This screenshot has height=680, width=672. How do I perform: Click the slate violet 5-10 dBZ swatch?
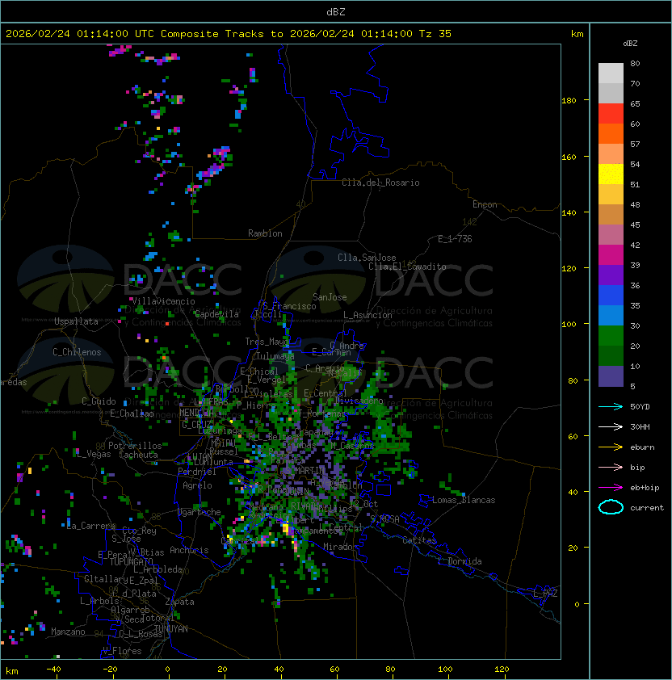pyautogui.click(x=611, y=376)
